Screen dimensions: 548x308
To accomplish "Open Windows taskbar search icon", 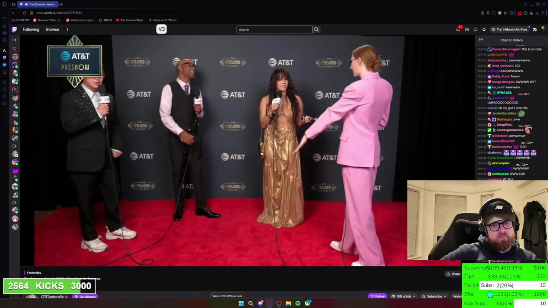I will (250, 303).
